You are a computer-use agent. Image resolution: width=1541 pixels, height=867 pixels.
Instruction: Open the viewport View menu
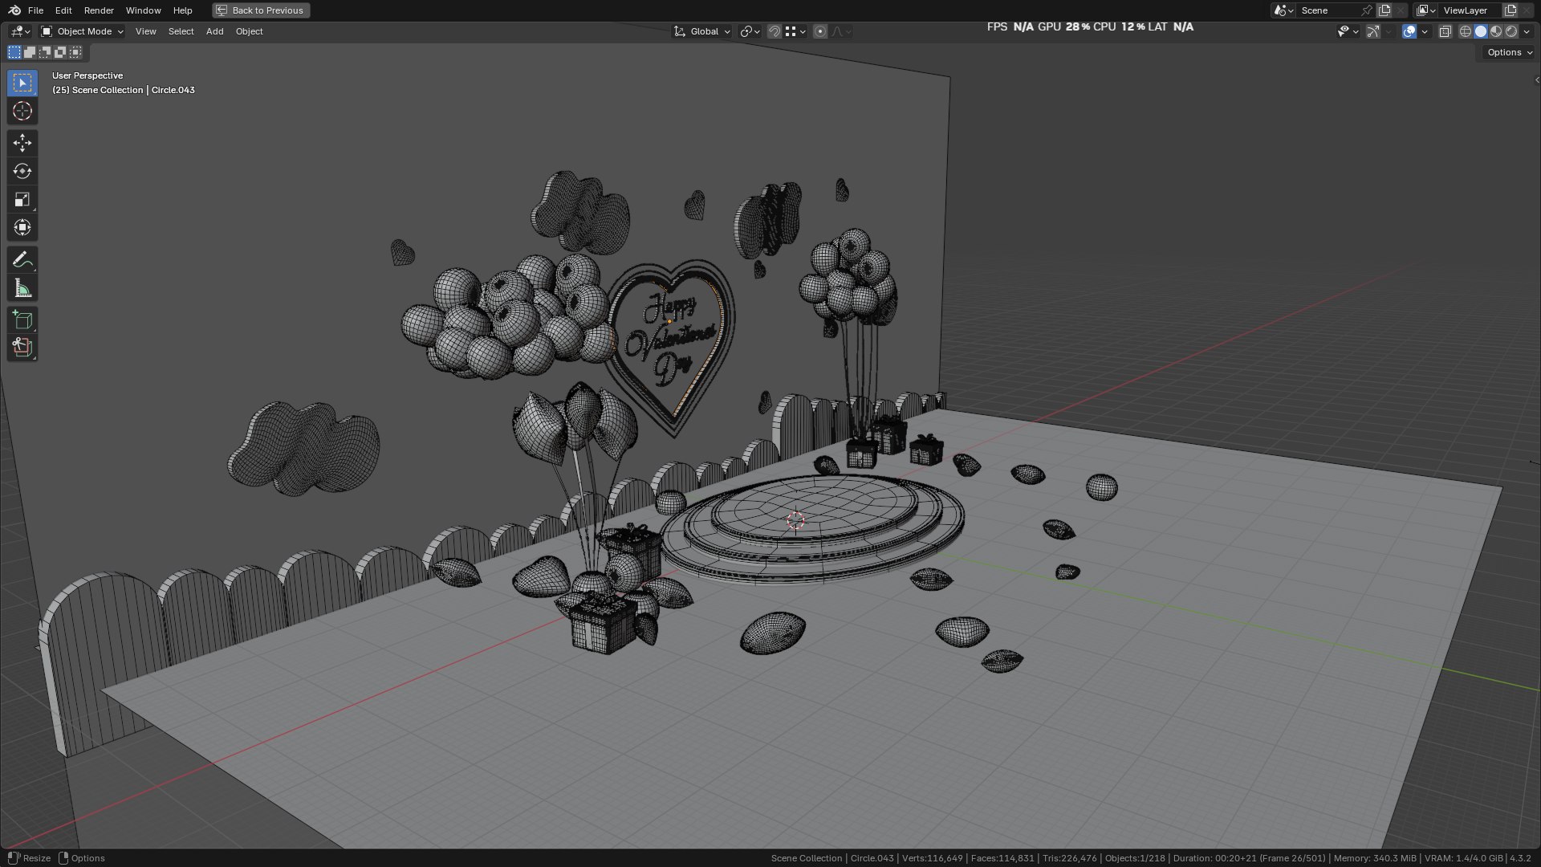click(x=145, y=31)
